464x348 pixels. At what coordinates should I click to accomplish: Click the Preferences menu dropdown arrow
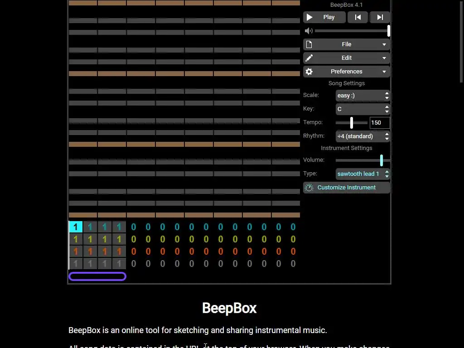click(x=384, y=72)
